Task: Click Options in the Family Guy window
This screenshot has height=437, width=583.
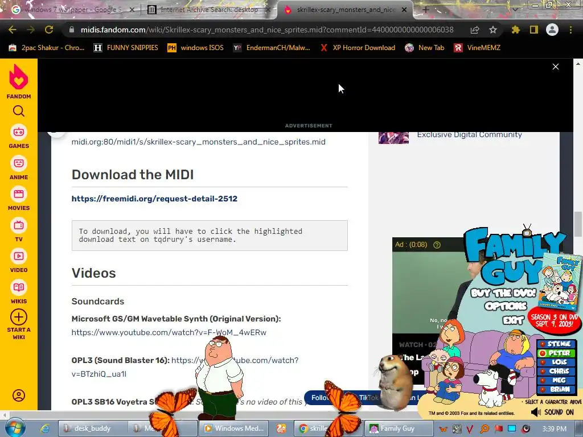Action: click(x=506, y=306)
